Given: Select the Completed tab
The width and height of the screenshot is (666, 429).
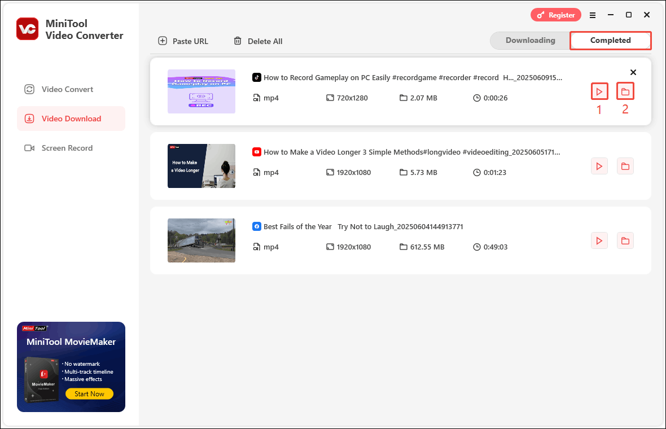Looking at the screenshot, I should pyautogui.click(x=610, y=40).
